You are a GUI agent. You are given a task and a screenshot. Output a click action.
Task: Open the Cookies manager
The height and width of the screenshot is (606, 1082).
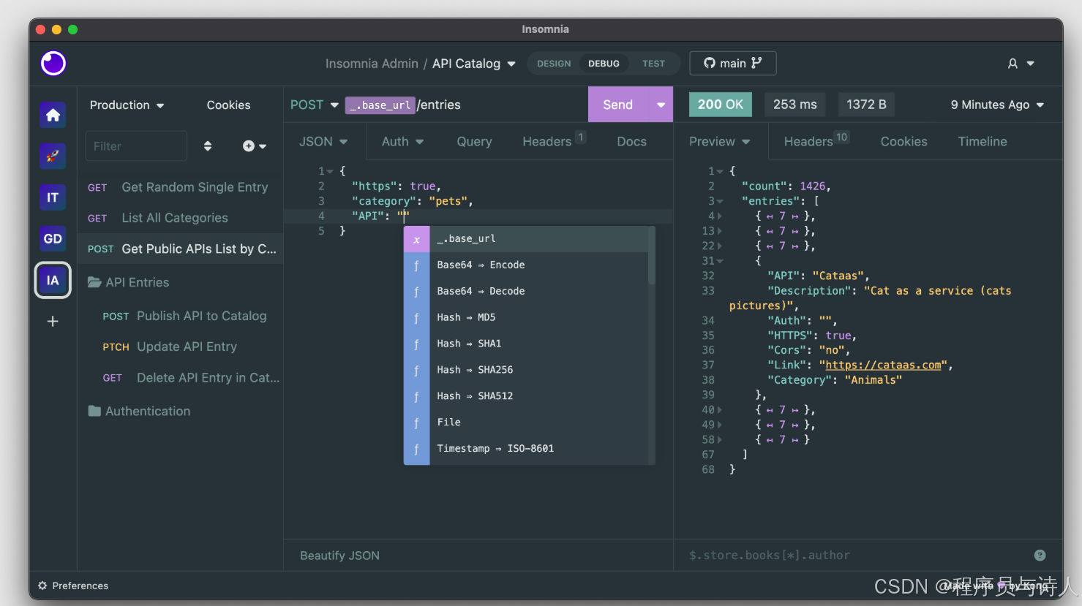click(x=228, y=105)
